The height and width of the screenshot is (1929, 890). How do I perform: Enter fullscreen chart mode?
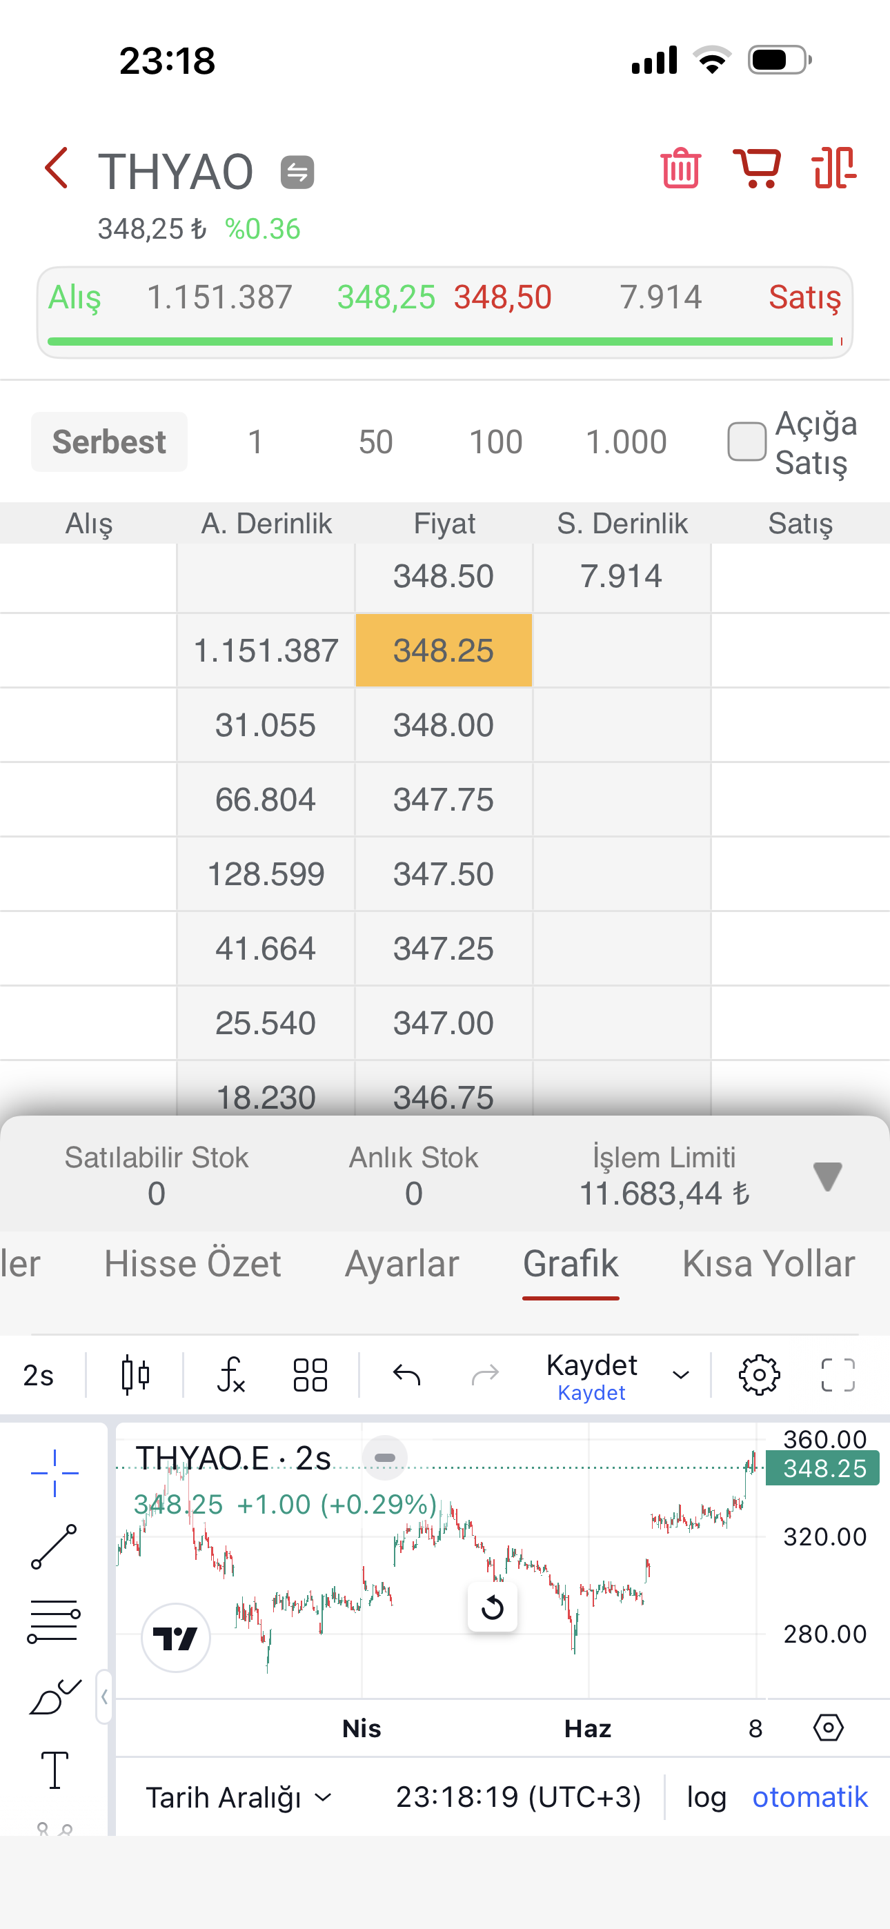point(838,1375)
